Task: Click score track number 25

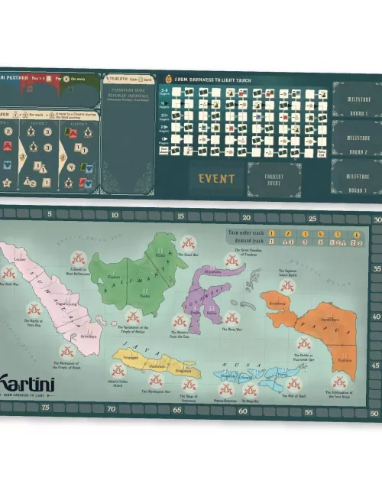Action: coord(312,219)
